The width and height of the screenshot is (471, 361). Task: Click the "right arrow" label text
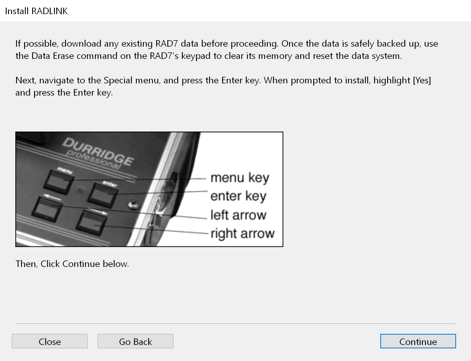coord(242,233)
